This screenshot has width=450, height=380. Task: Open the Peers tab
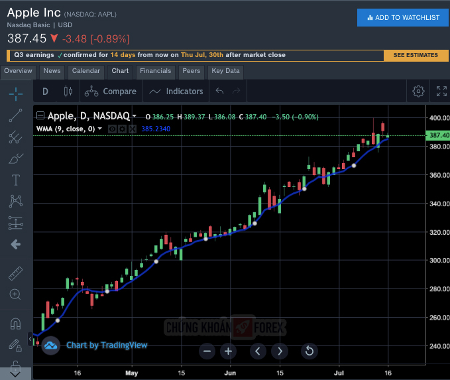pos(191,71)
